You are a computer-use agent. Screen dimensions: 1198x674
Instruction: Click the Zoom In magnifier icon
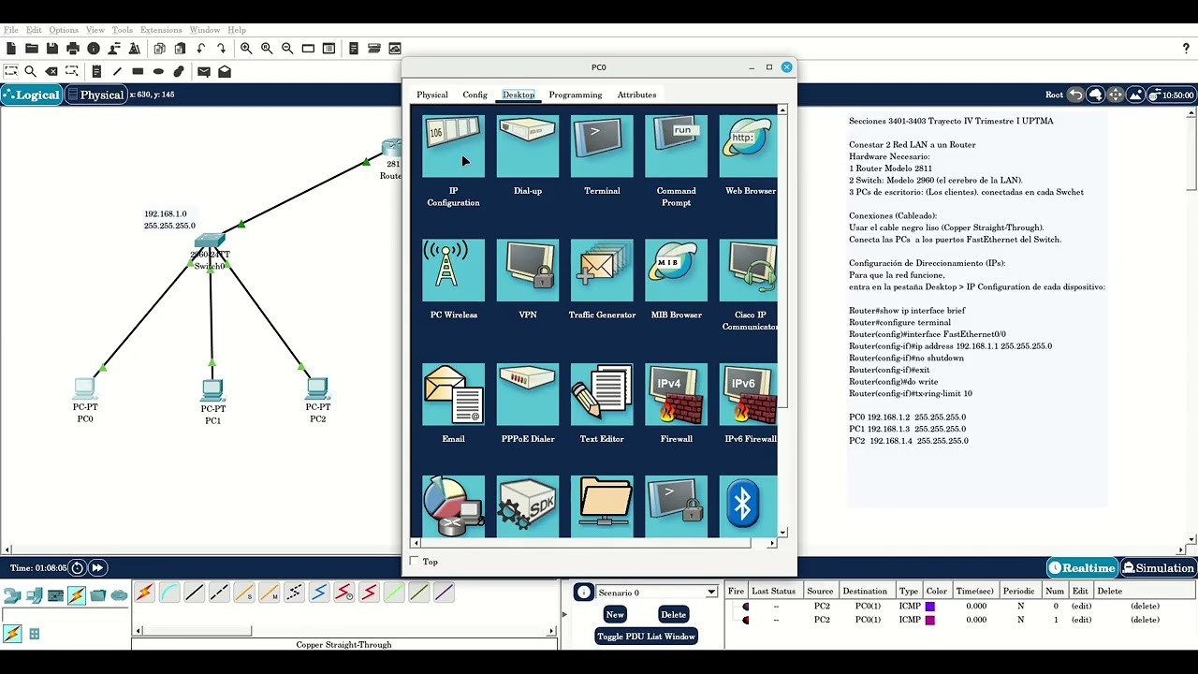click(x=246, y=49)
